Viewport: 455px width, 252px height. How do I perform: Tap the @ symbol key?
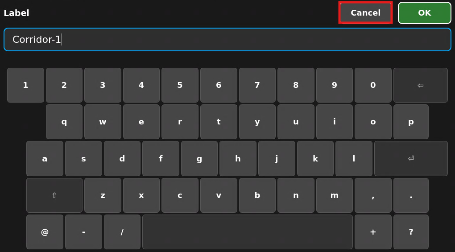coord(45,232)
